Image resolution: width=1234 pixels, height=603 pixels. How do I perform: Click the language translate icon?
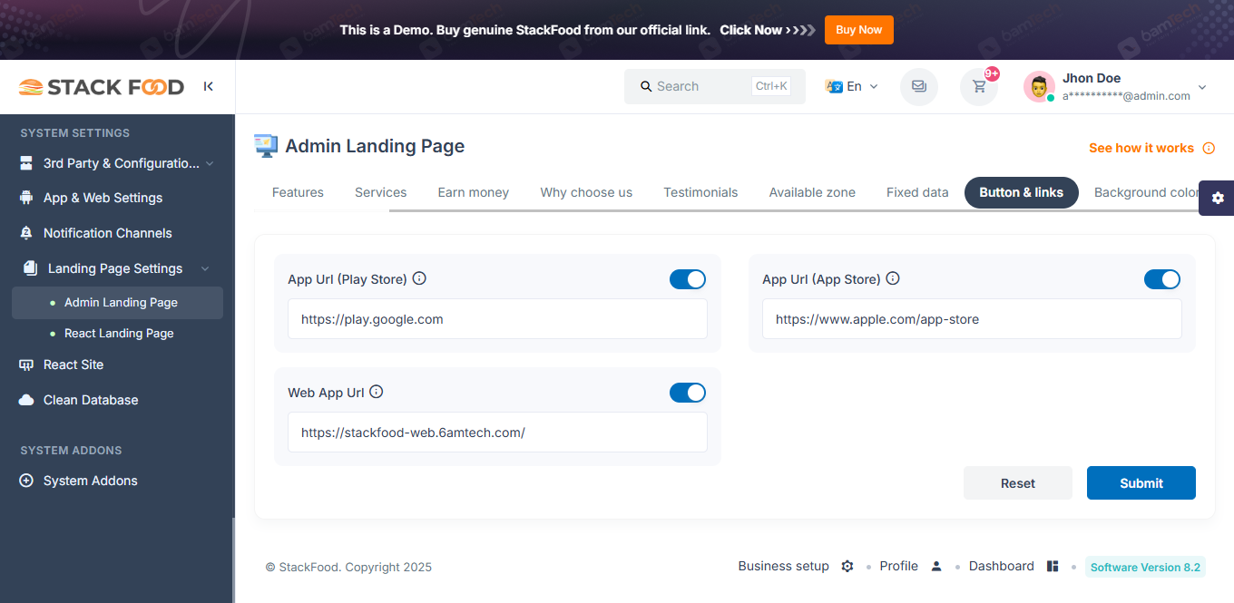834,86
